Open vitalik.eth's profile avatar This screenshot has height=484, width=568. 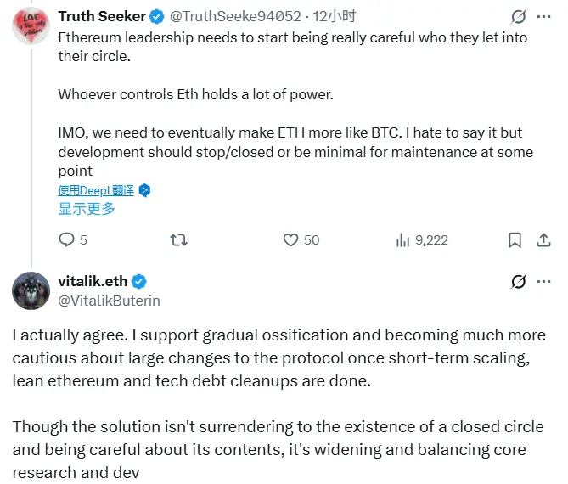31,291
